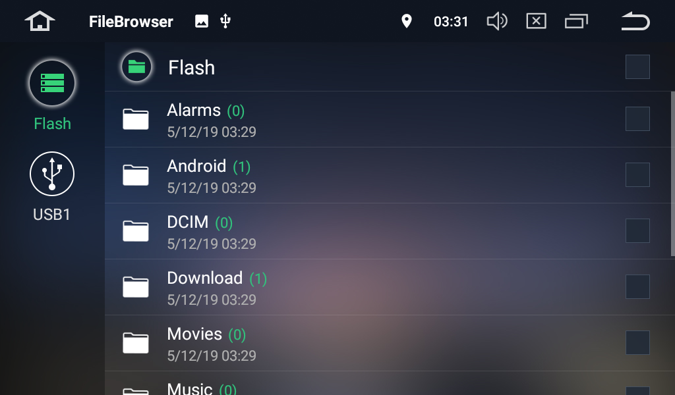Tick the checkbox for Android folder
675x395 pixels.
pyautogui.click(x=637, y=174)
